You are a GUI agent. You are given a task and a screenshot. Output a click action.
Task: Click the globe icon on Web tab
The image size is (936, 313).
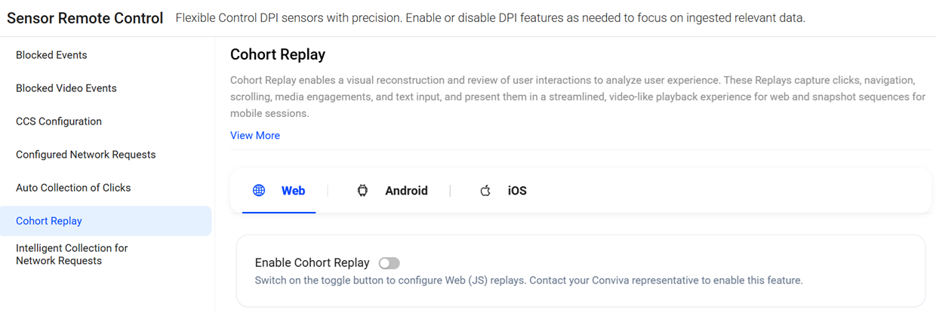tap(259, 191)
